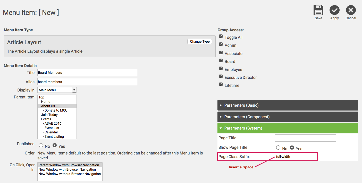Viewport: 362px width, 183px height.
Task: Uncheck the Admin group checkbox
Action: [221, 45]
